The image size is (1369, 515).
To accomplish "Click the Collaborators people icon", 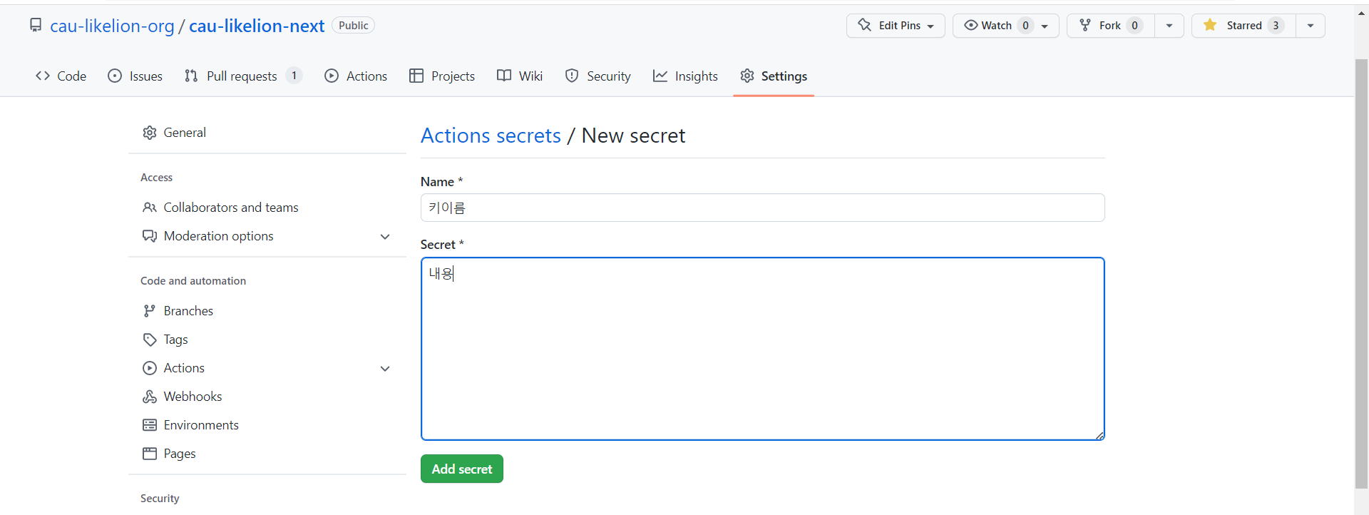I will (150, 208).
